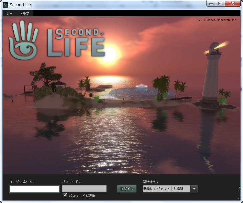Click the SECOND LIFE logo text
The height and width of the screenshot is (203, 243).
point(76,42)
